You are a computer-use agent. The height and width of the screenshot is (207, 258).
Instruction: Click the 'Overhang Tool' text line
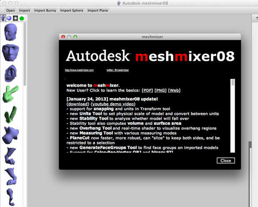[x=141, y=128]
